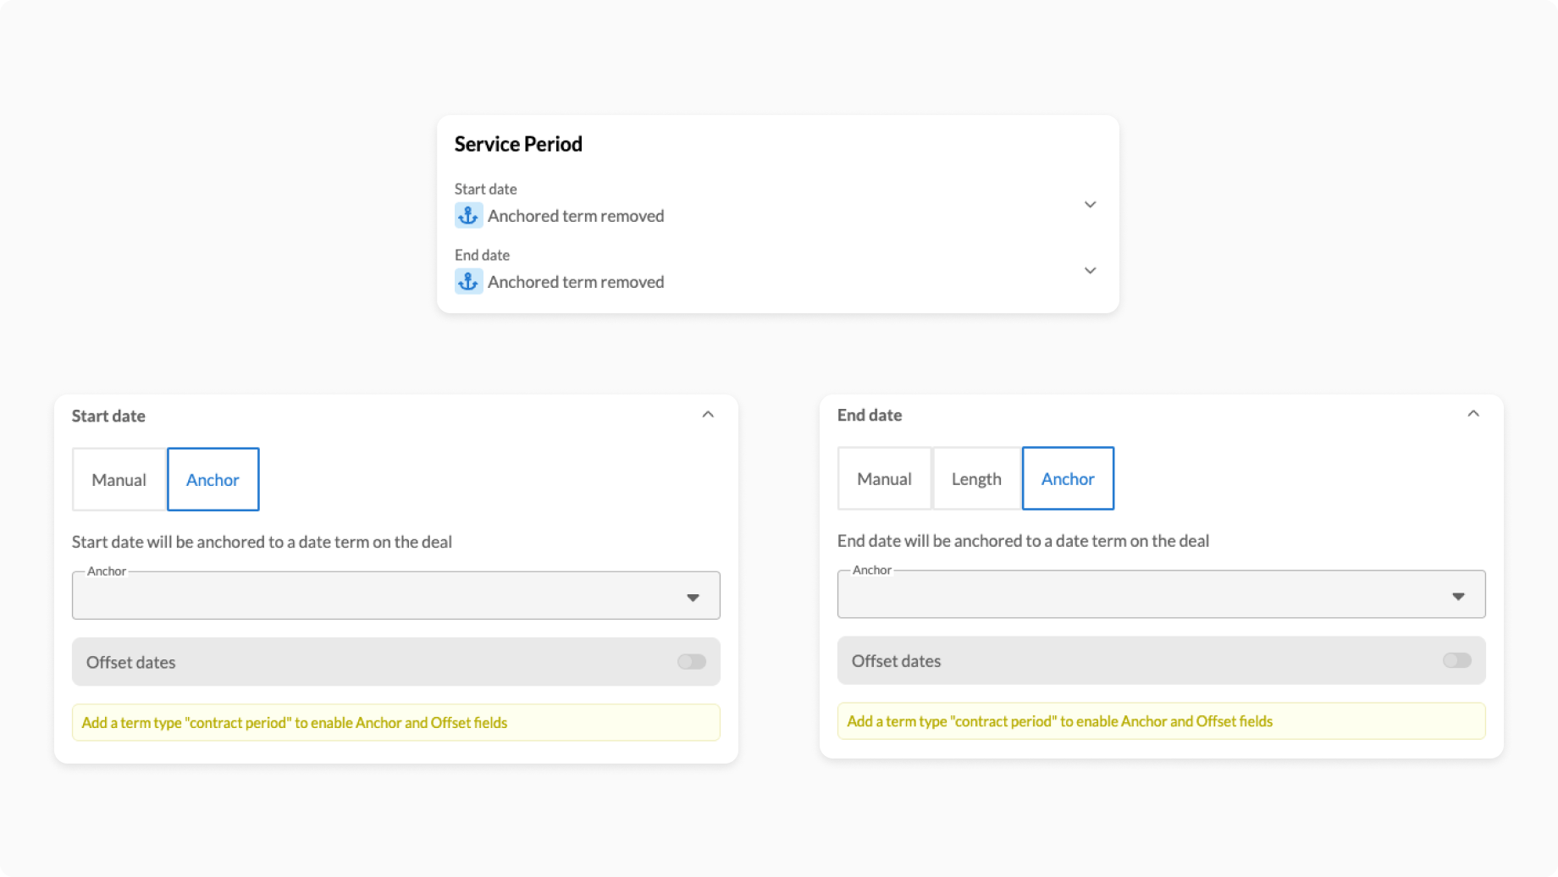Expand the End date row in Service Period
This screenshot has width=1558, height=877.
pyautogui.click(x=1090, y=271)
